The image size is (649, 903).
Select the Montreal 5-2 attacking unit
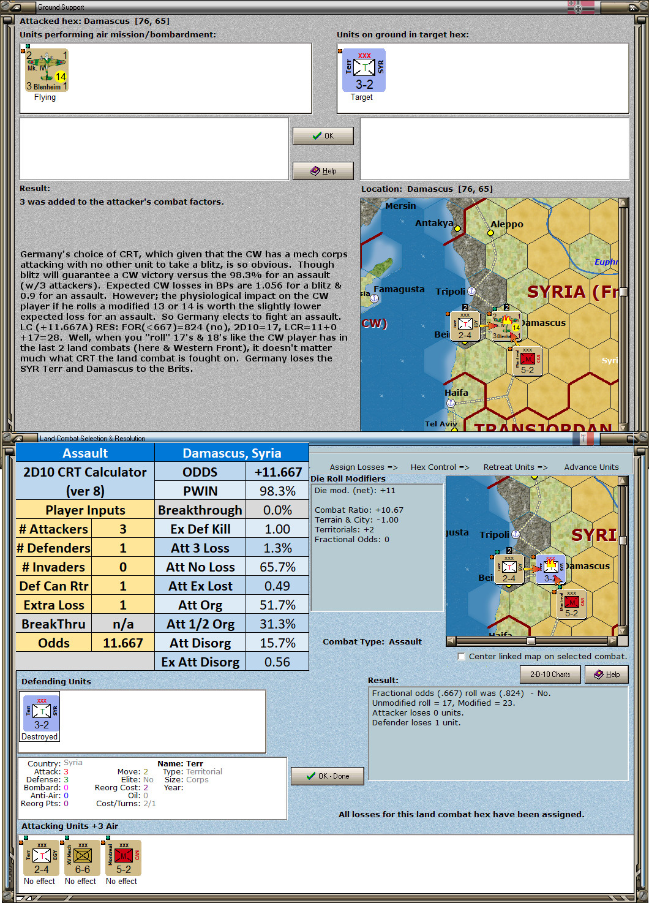[x=122, y=858]
